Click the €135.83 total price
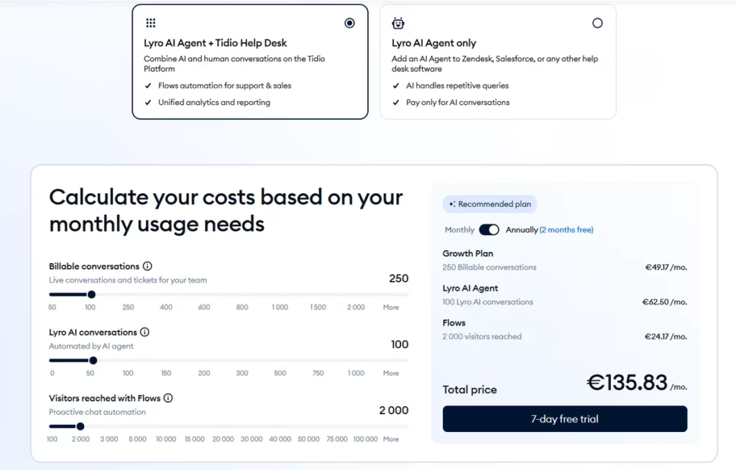This screenshot has height=470, width=736. tap(627, 382)
